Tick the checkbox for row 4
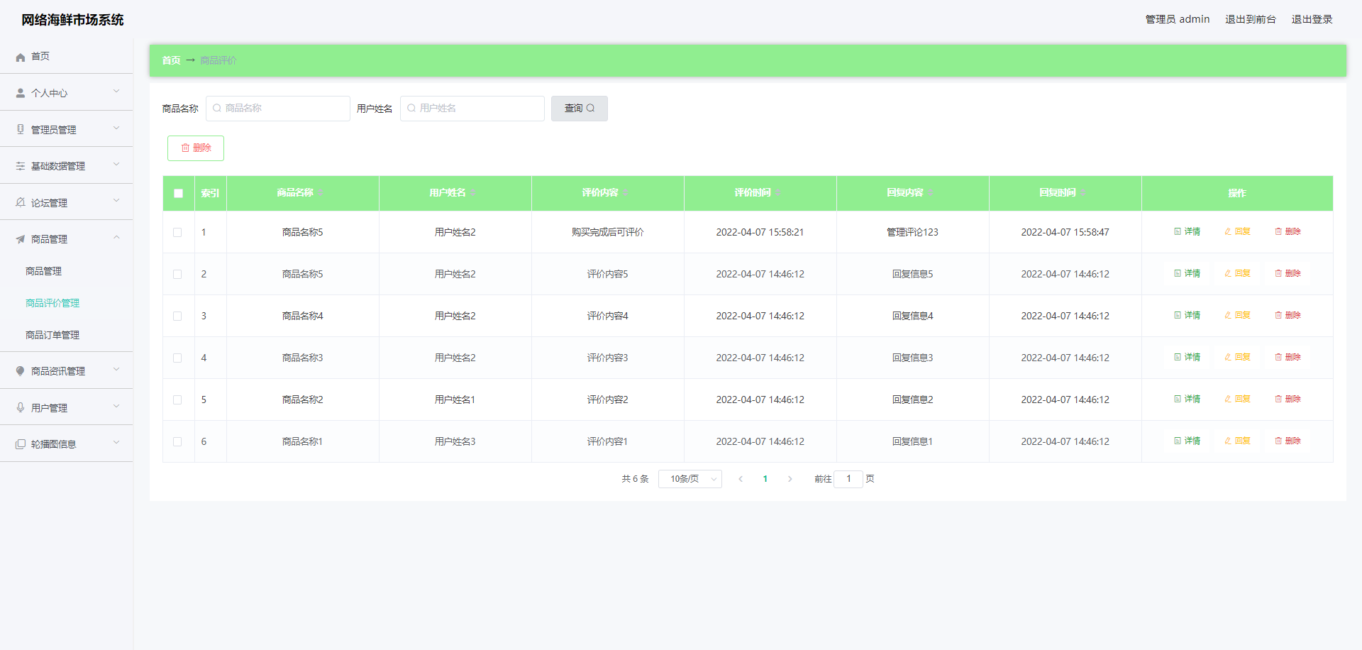Viewport: 1362px width, 650px height. pyautogui.click(x=177, y=358)
